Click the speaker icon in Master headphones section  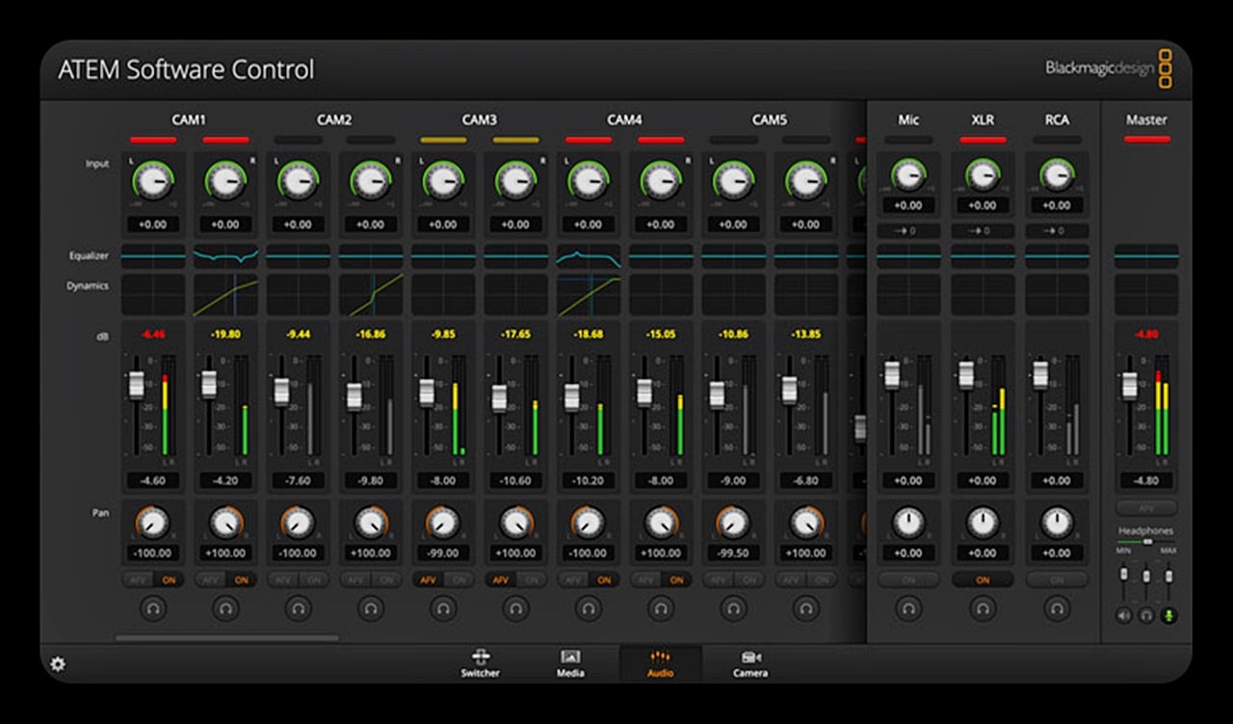(x=1124, y=615)
